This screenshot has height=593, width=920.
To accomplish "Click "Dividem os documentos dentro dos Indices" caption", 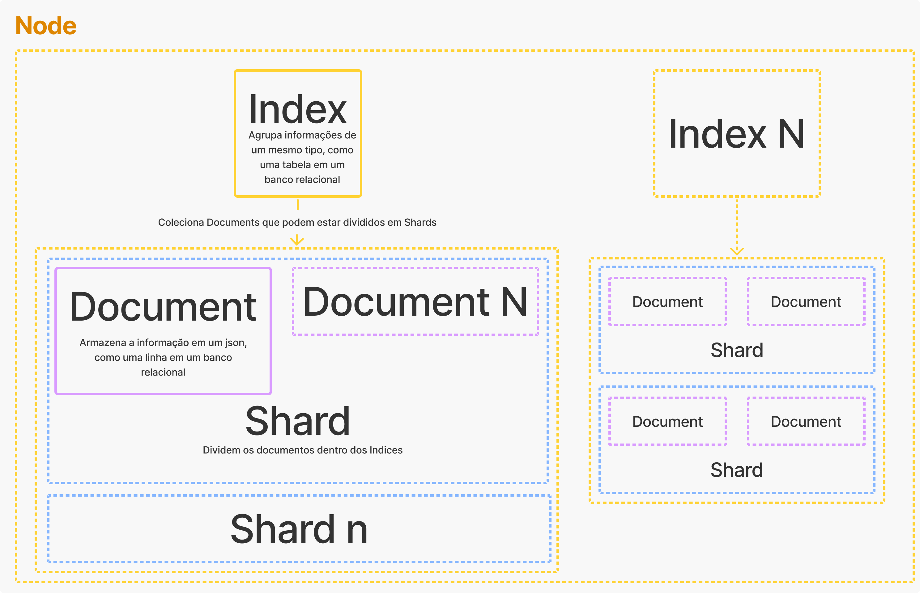I will pos(303,450).
